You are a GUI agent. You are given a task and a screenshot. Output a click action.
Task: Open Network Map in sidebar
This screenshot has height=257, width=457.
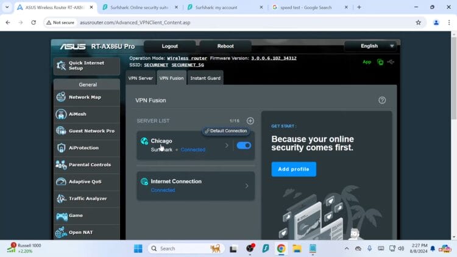(87, 97)
